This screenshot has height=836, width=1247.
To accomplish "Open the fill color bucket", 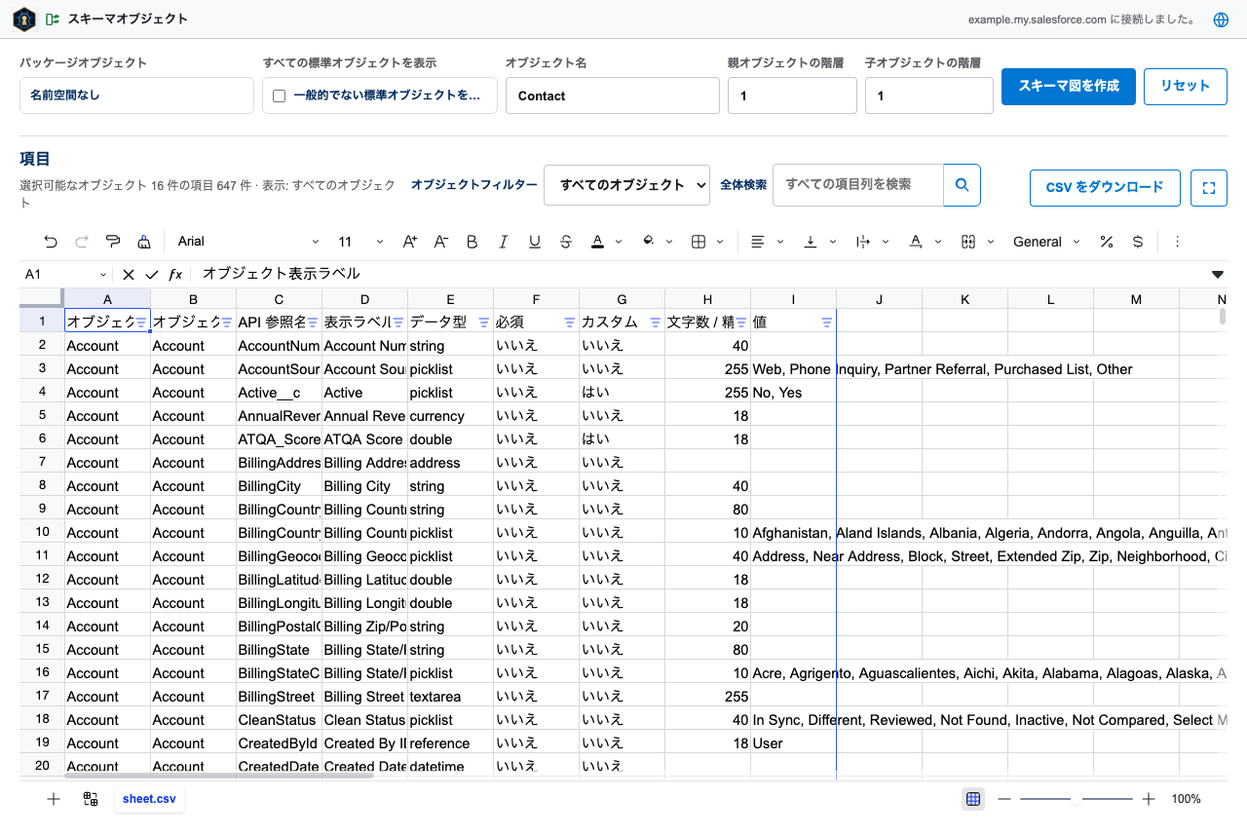I will (649, 242).
